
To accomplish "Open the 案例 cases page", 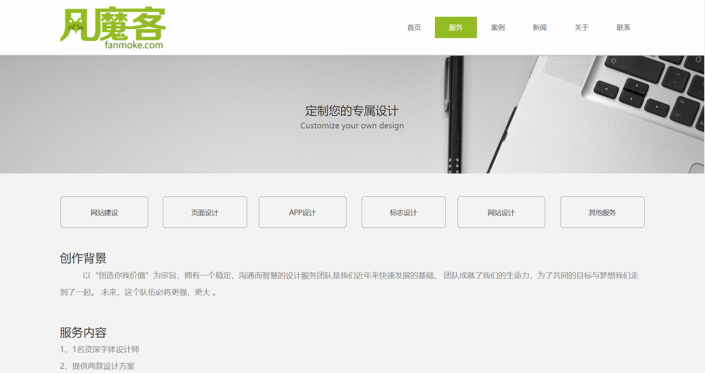I will [498, 28].
